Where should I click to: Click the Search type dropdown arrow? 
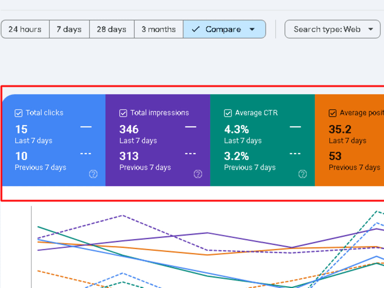click(371, 30)
